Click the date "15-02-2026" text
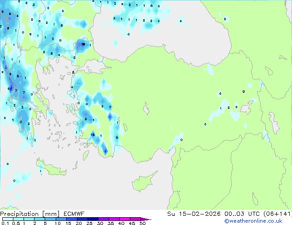This screenshot has width=292, height=225. (x=200, y=214)
